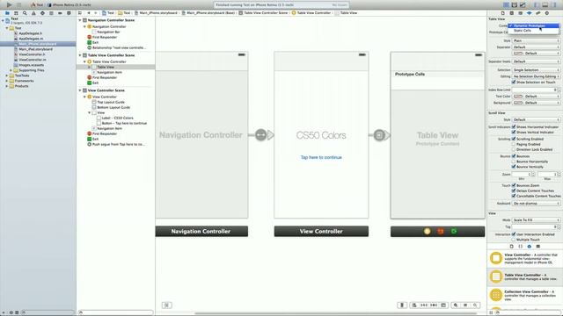Image resolution: width=563 pixels, height=316 pixels.
Task: Click the root relationship segue circle after Navigation Controller
Action: click(261, 135)
